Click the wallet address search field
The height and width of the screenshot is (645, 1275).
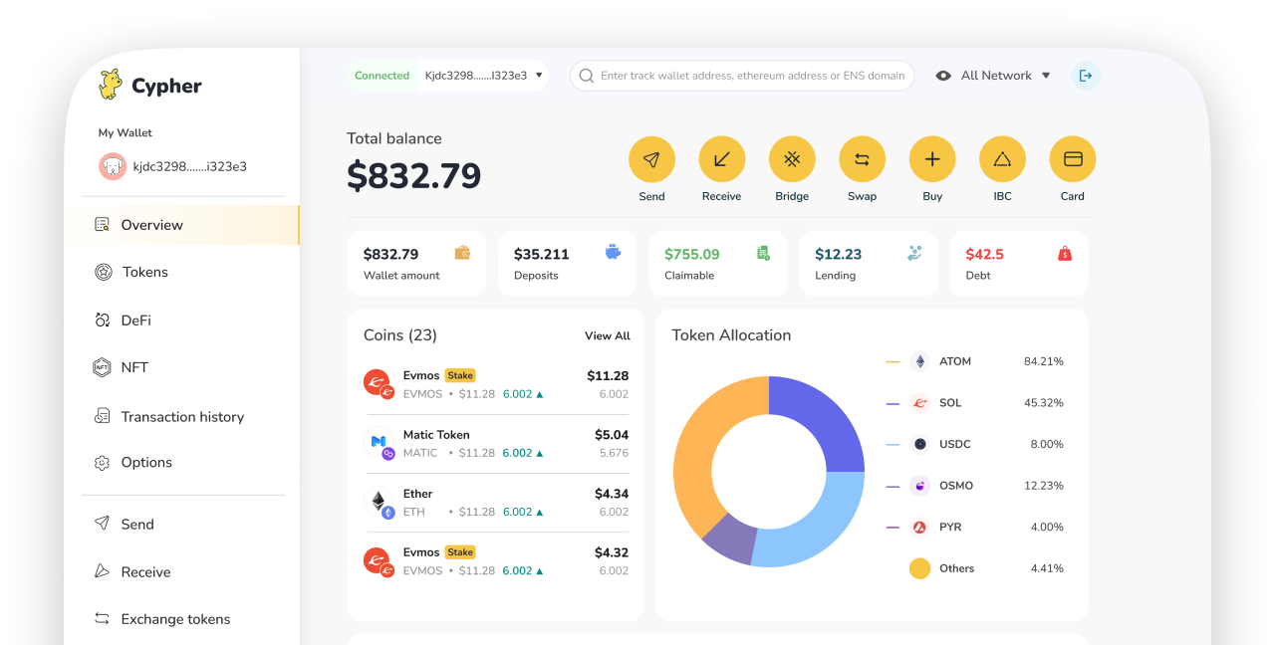(x=751, y=76)
